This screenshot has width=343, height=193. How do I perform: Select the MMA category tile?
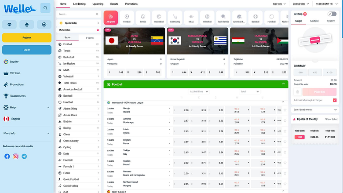tap(191, 18)
